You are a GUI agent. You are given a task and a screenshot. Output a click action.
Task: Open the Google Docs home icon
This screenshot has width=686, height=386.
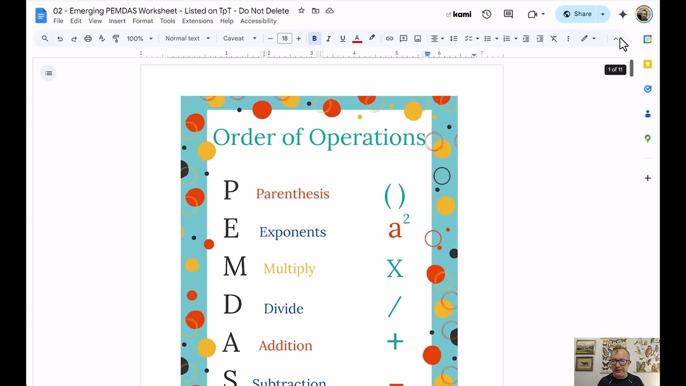tap(41, 16)
